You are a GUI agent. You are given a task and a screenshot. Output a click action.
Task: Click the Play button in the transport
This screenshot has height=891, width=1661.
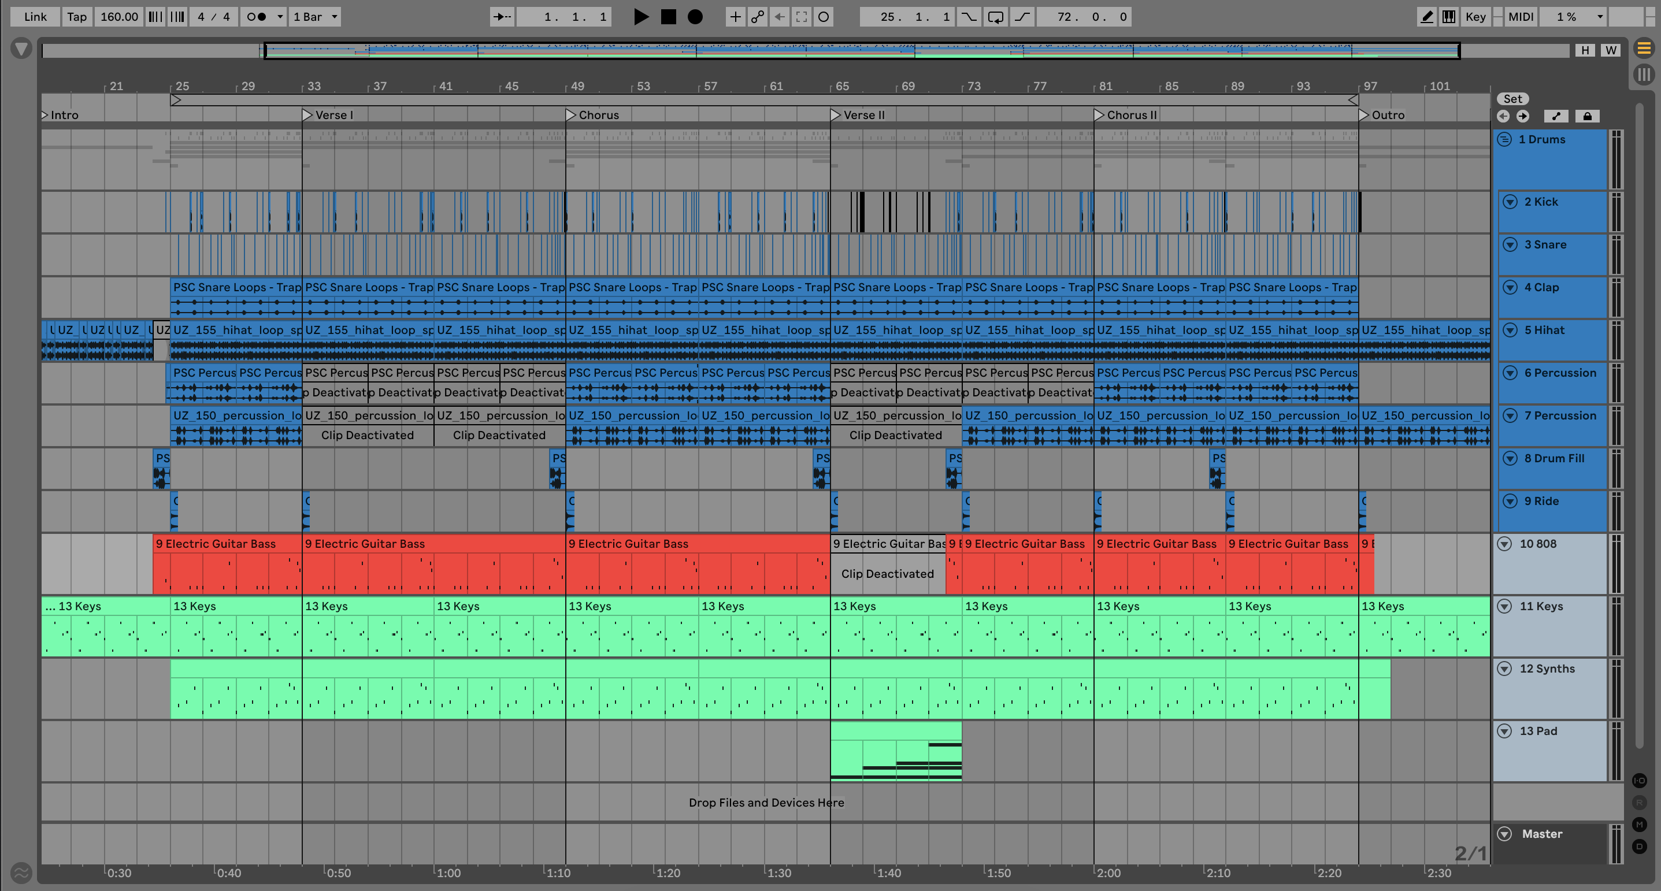pyautogui.click(x=640, y=17)
